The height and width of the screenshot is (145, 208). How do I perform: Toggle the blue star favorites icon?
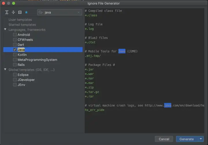tap(26, 12)
